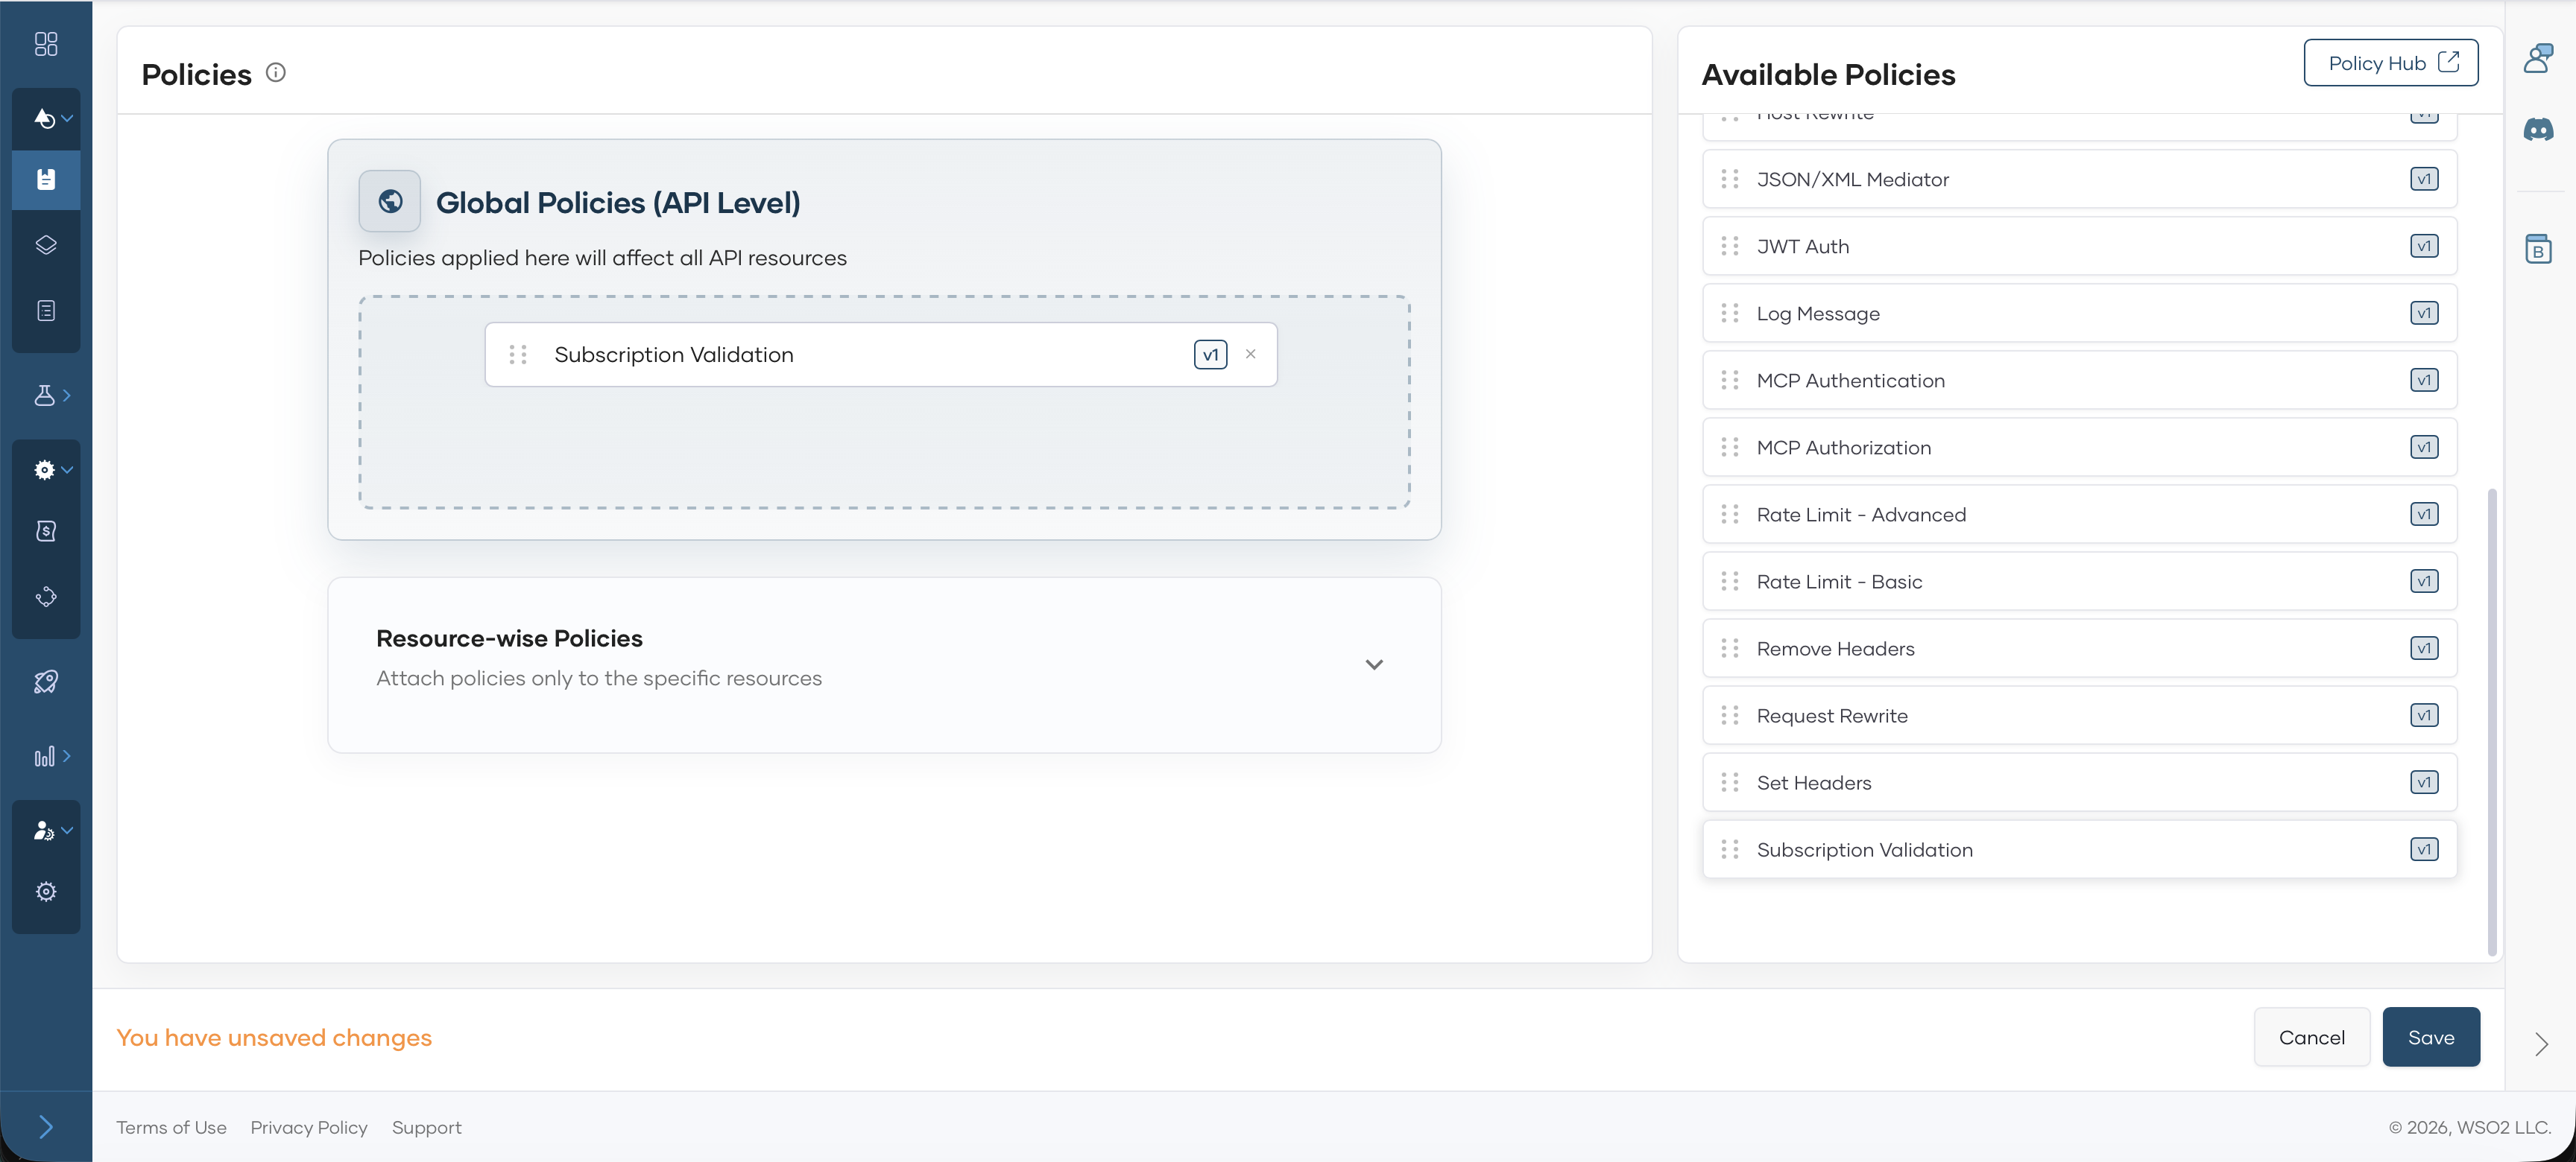Click the Save button

coord(2430,1037)
